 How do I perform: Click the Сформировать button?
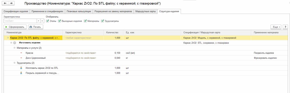pos(15,27)
